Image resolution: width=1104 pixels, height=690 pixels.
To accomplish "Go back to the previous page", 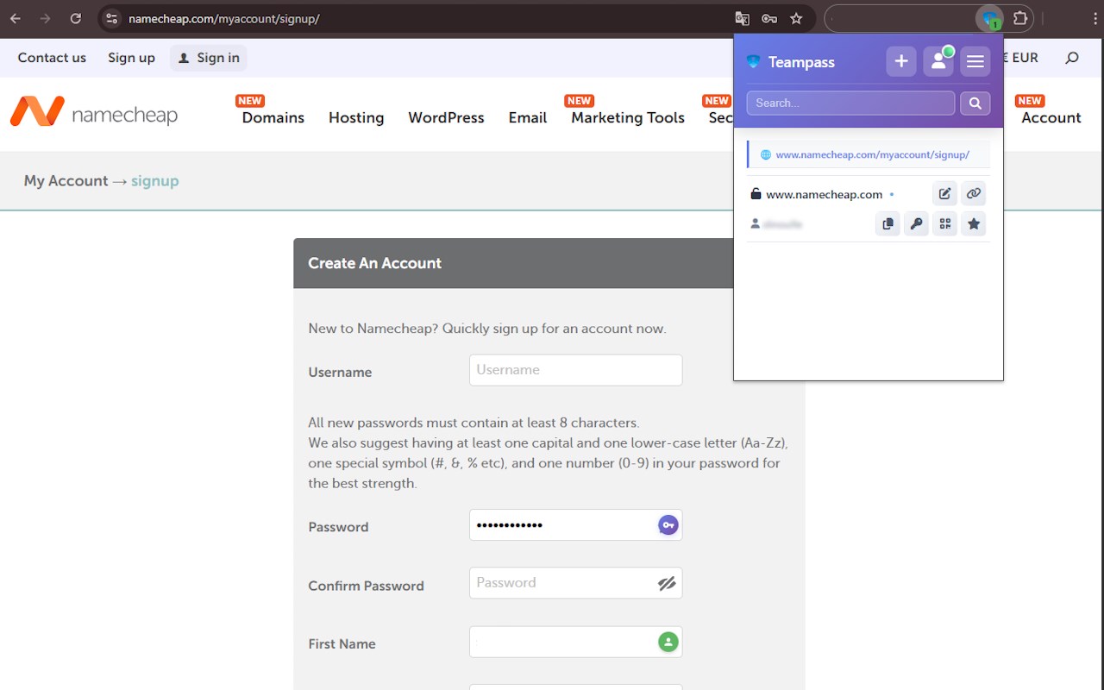I will click(16, 18).
